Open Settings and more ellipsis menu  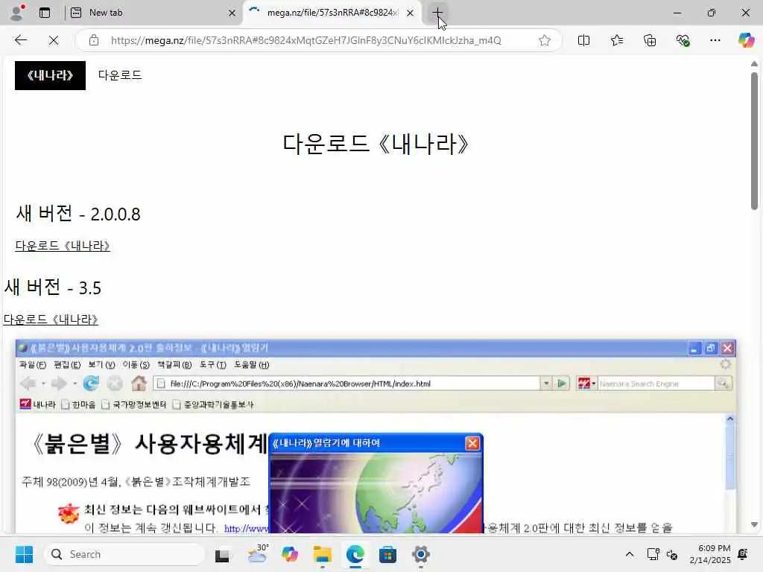(x=715, y=40)
